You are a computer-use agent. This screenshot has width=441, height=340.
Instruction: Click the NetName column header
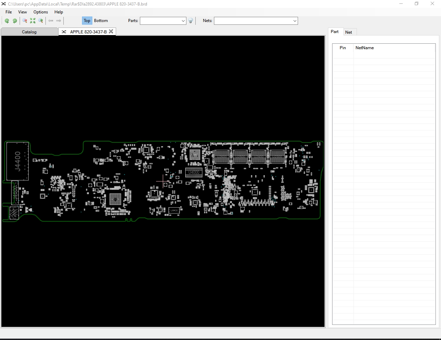pyautogui.click(x=365, y=48)
